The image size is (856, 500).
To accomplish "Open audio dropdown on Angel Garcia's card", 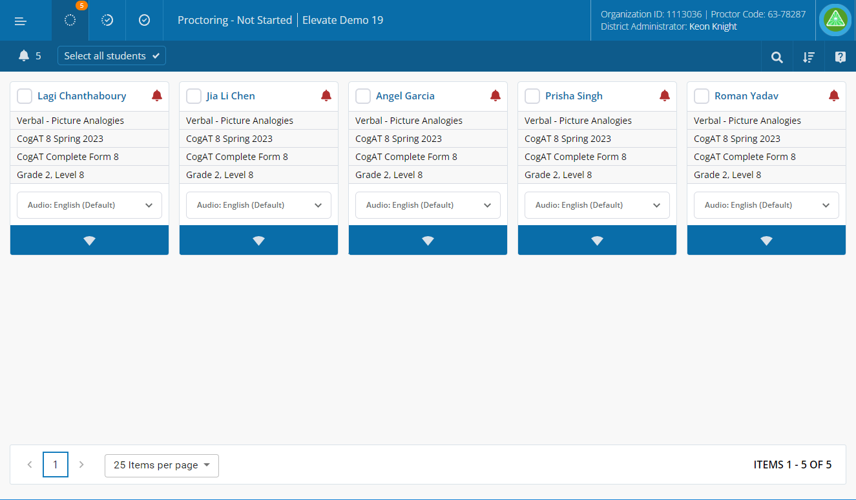I will point(428,205).
